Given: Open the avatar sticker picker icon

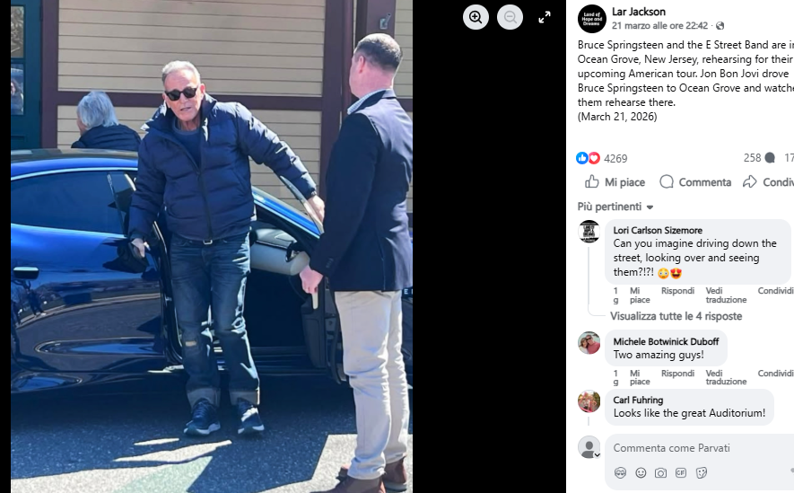Looking at the screenshot, I should (x=620, y=472).
